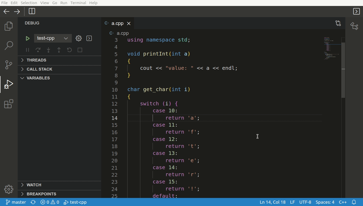Click the LF line ending indicator
The height and width of the screenshot is (206, 363).
coord(292,202)
